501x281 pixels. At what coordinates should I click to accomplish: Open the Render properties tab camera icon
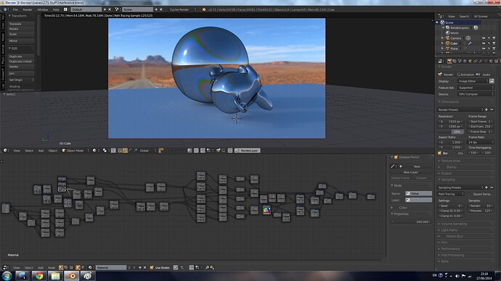pyautogui.click(x=449, y=61)
